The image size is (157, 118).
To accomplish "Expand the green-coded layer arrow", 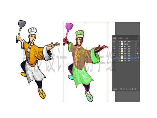I will pos(119,44).
